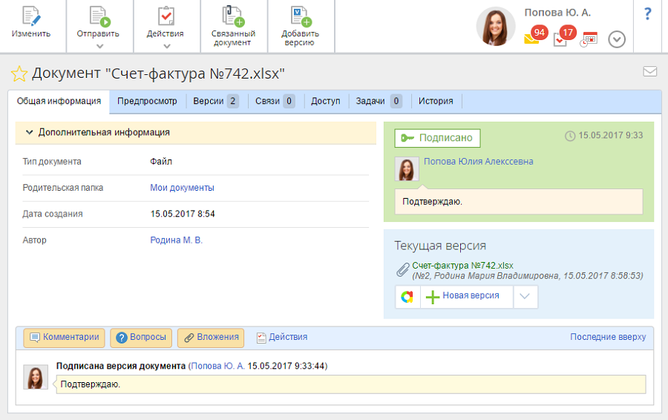Click the colorful circle icon near Новая версия

[407, 297]
